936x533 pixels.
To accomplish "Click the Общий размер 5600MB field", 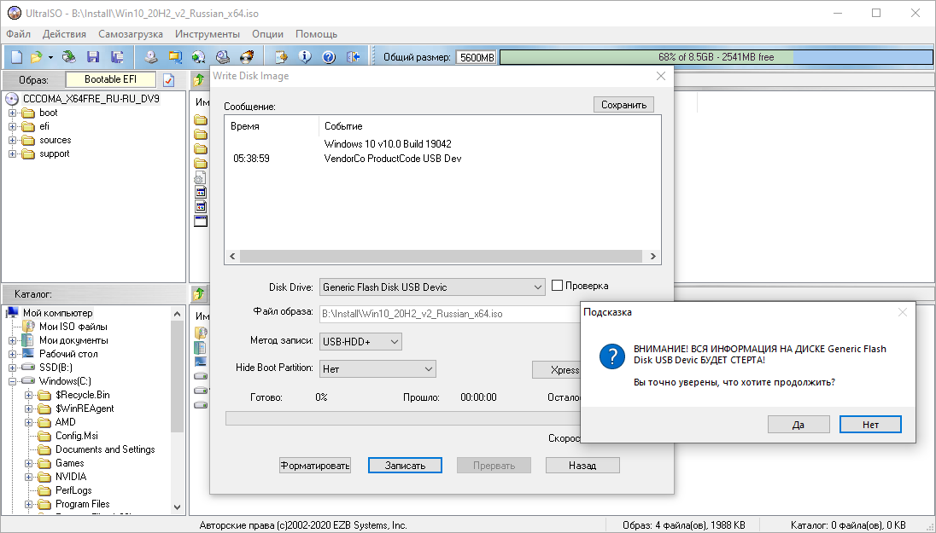I will pyautogui.click(x=477, y=57).
